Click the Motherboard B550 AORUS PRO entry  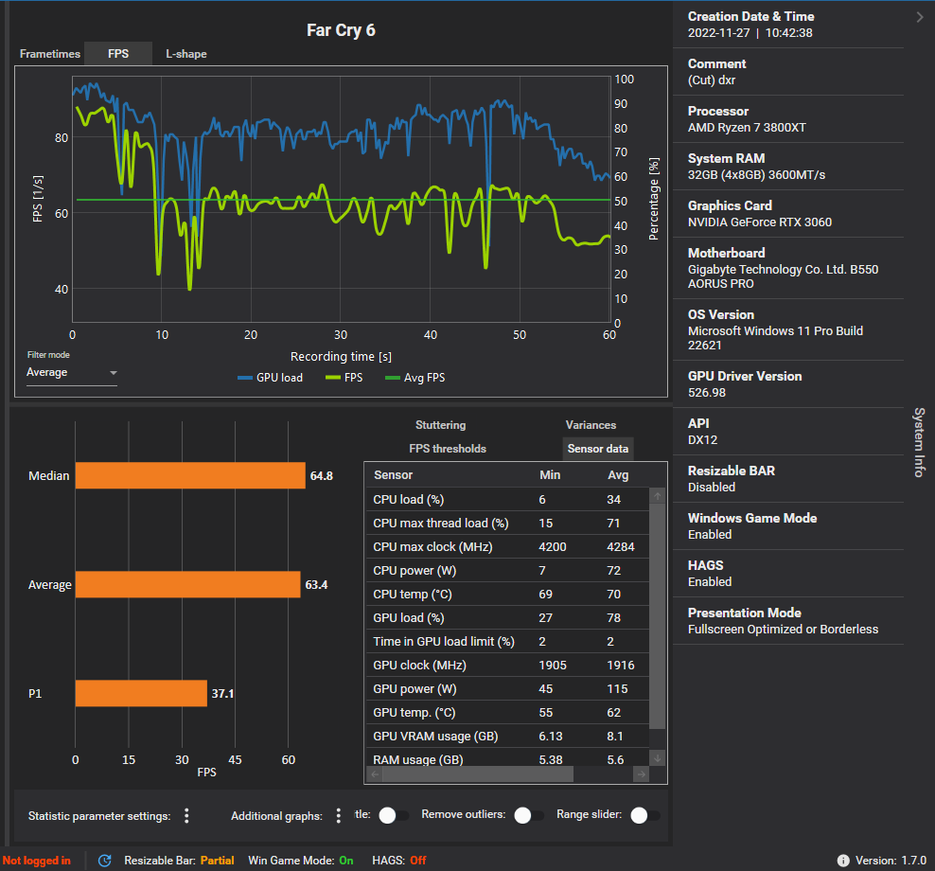click(788, 269)
